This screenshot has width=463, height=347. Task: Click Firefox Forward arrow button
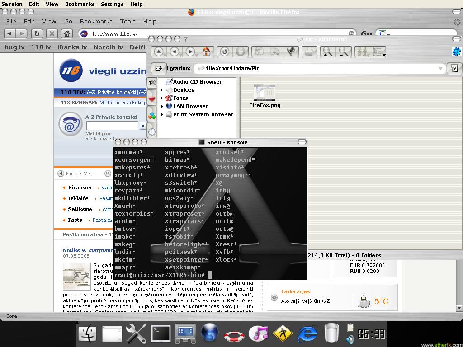point(21,33)
